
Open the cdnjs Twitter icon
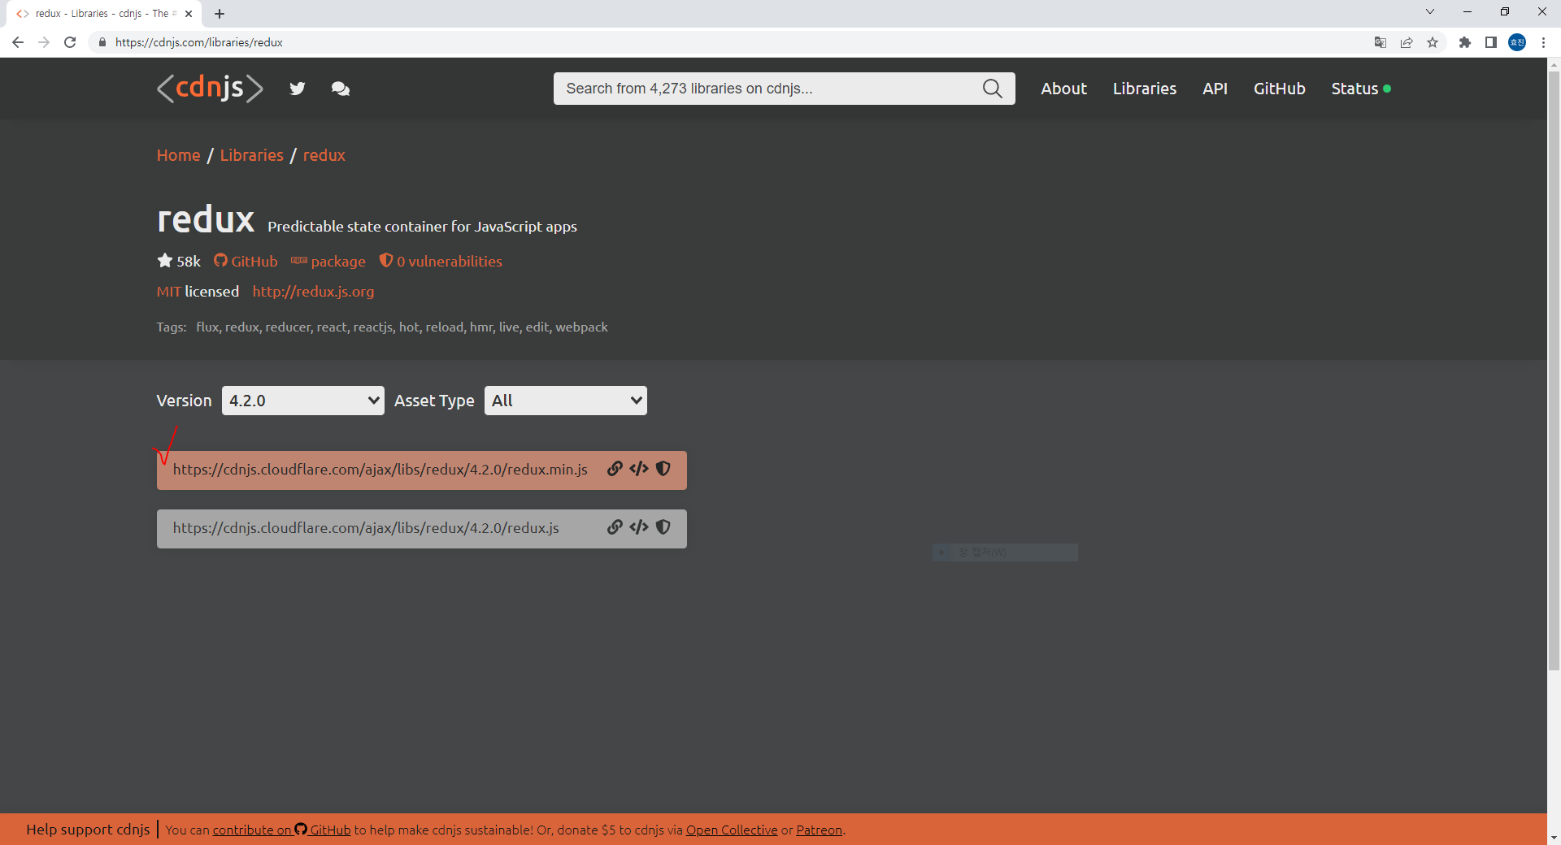tap(298, 89)
